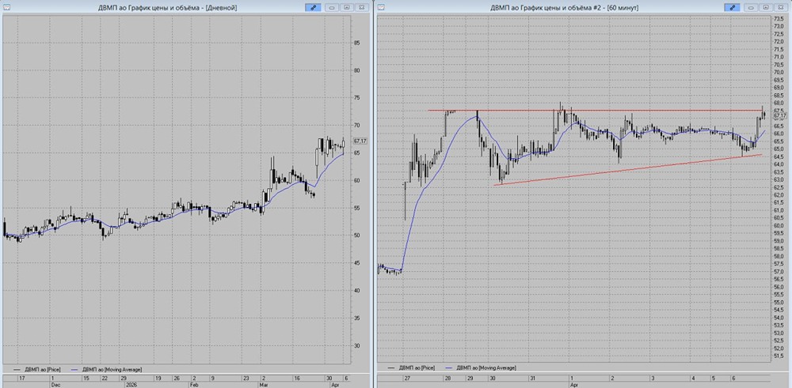Click the Dec month label on the daily time axis
This screenshot has height=388, width=792.
click(55, 385)
